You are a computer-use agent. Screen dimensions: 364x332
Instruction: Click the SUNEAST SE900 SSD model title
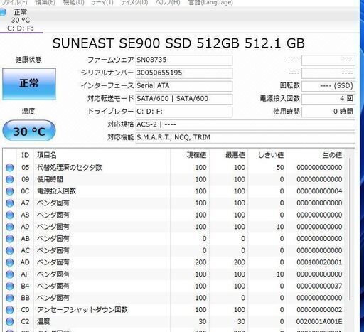(178, 43)
